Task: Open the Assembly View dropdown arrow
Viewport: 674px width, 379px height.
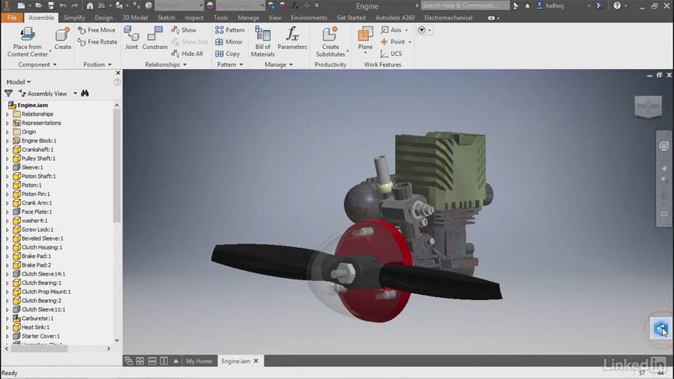Action: (75, 93)
